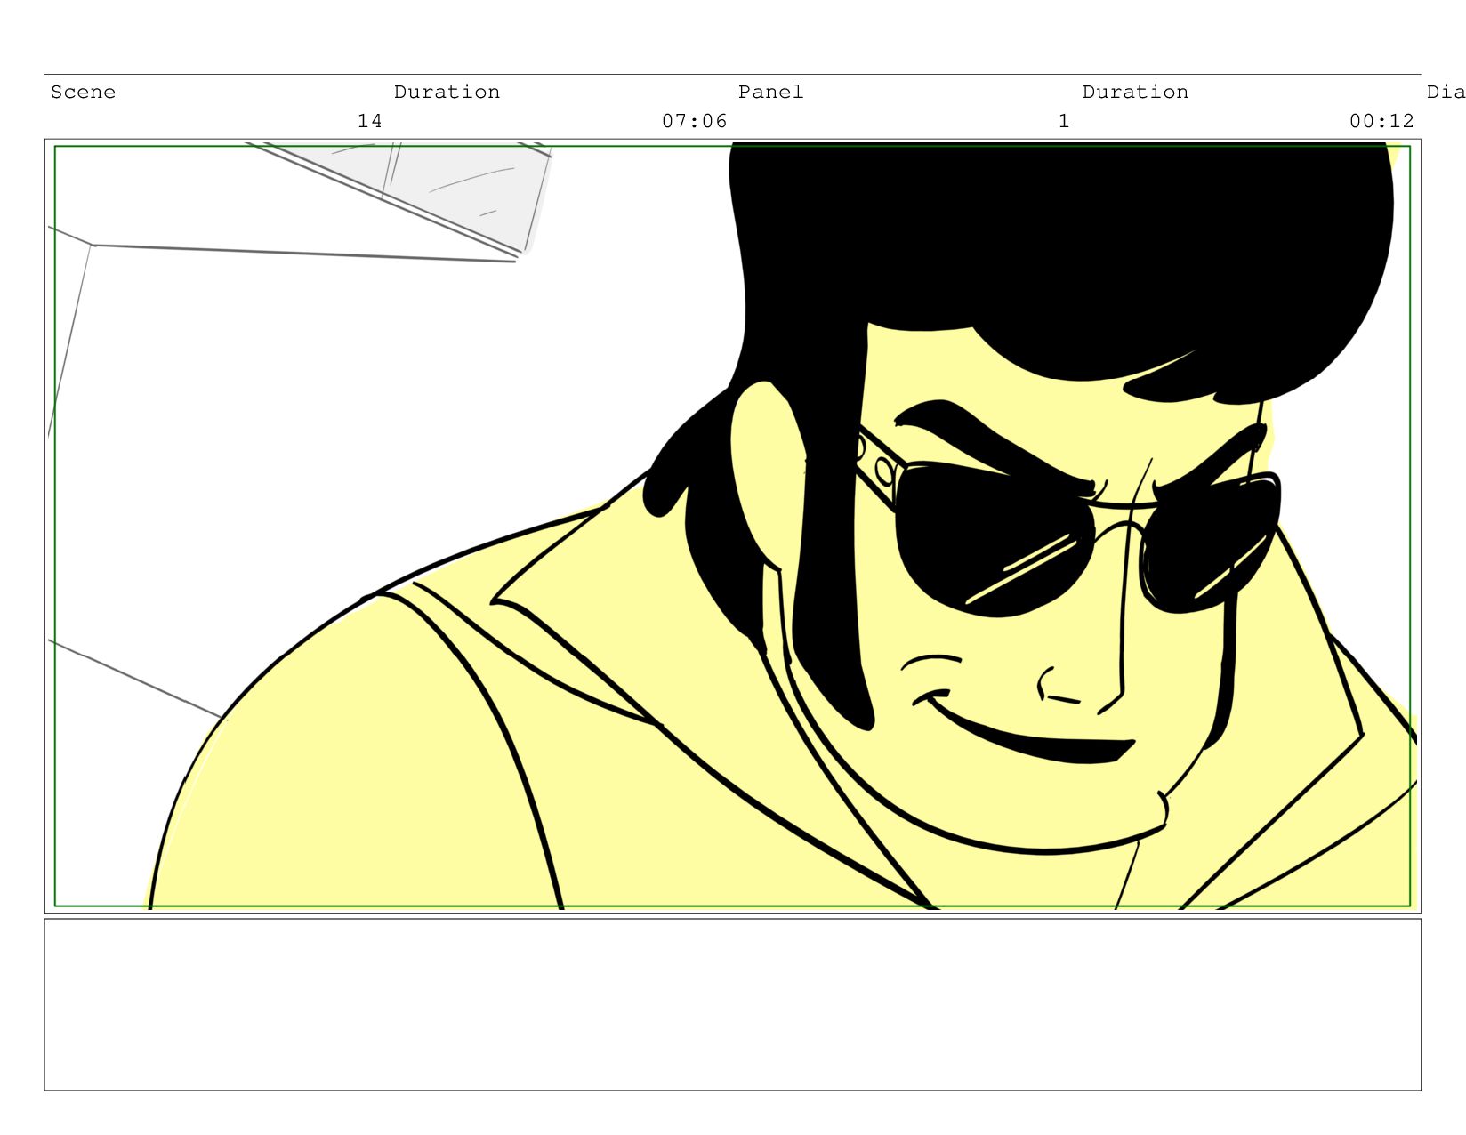Click the 'Scene' header label
Image resolution: width=1466 pixels, height=1135 pixels.
pyautogui.click(x=83, y=92)
